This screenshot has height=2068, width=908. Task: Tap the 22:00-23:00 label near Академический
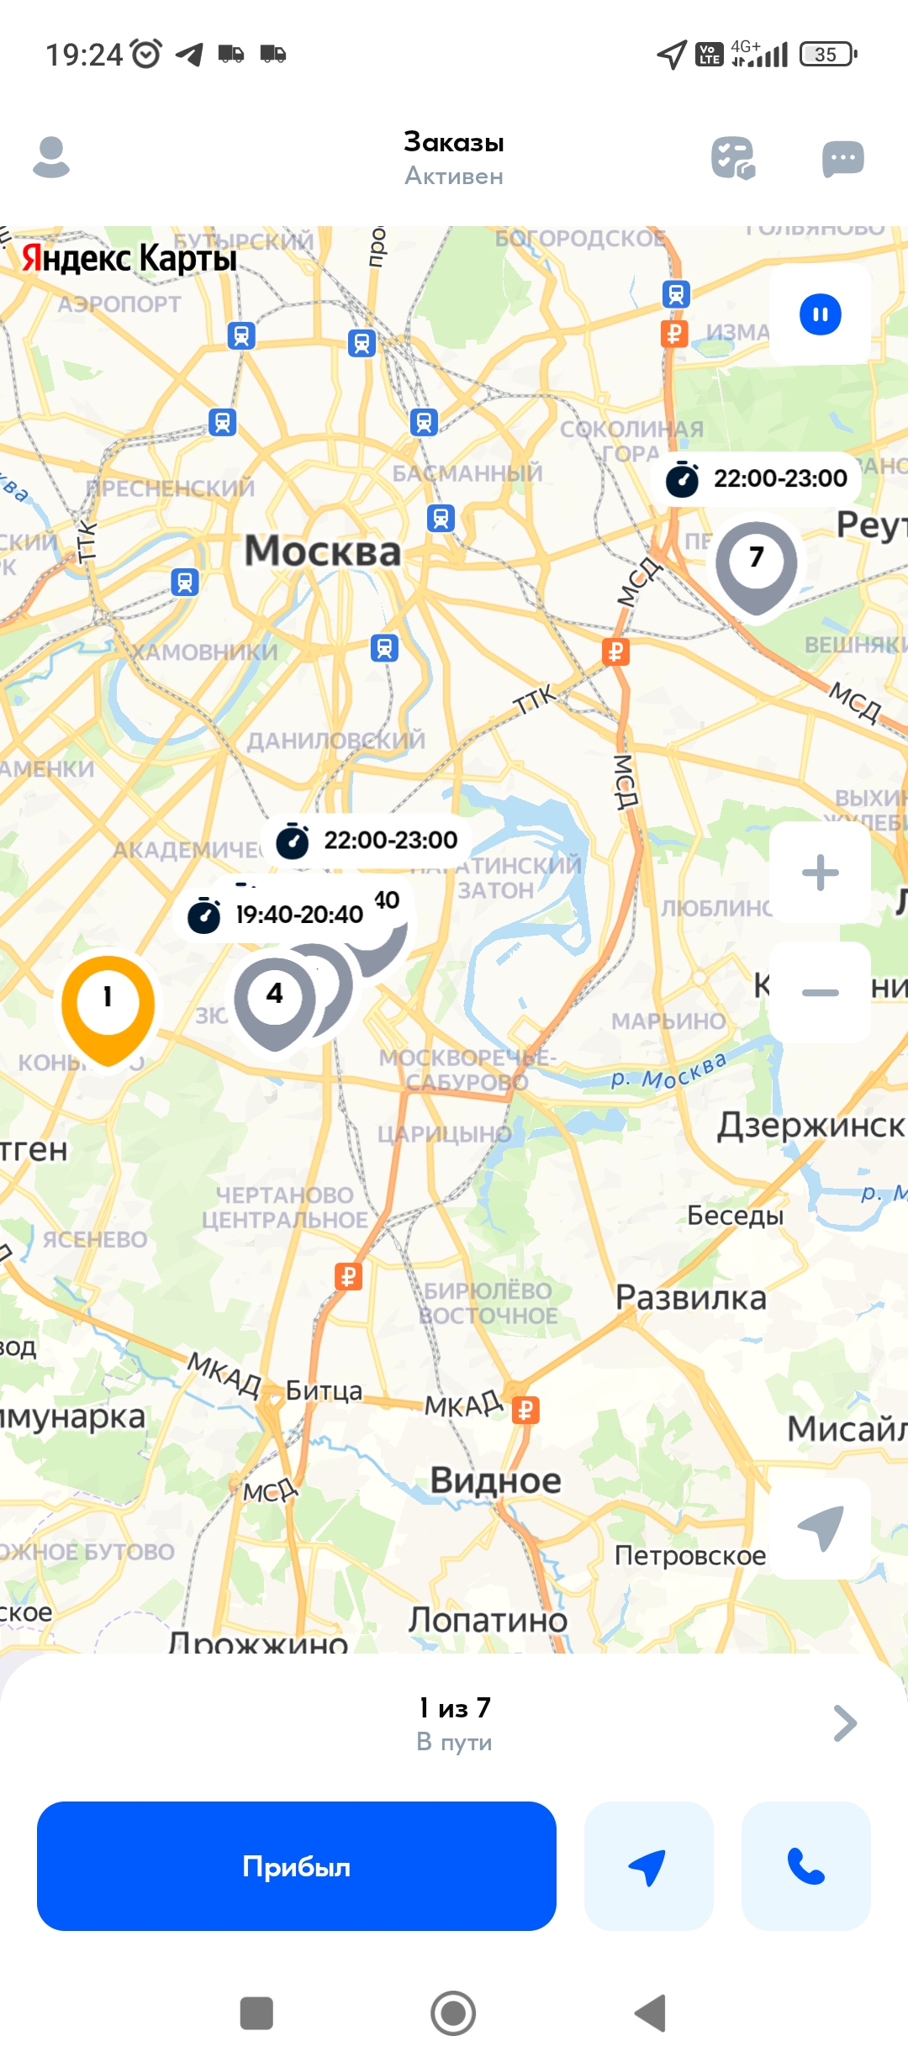tap(367, 840)
